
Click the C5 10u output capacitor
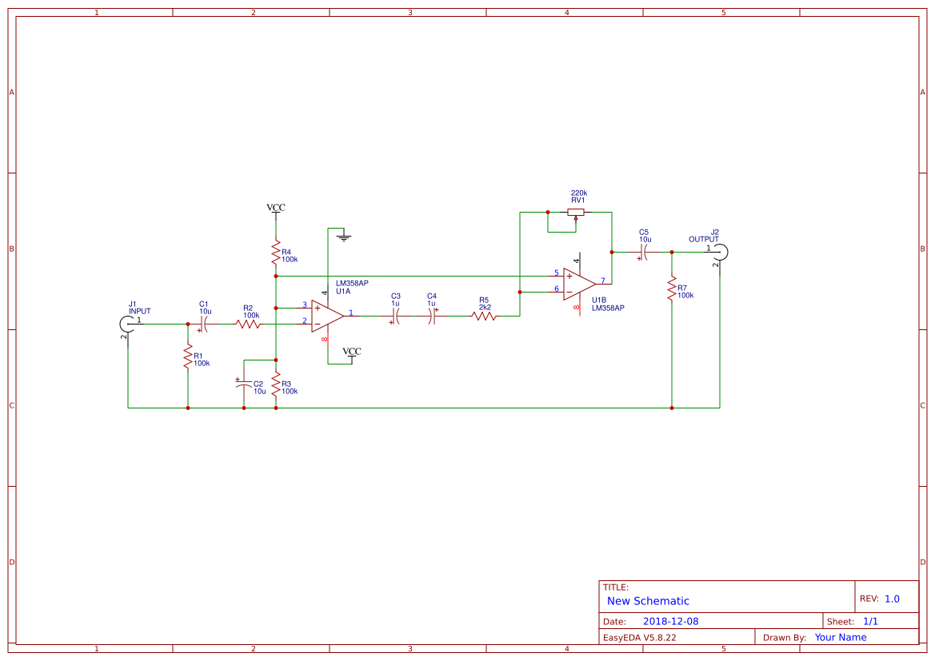(x=643, y=252)
